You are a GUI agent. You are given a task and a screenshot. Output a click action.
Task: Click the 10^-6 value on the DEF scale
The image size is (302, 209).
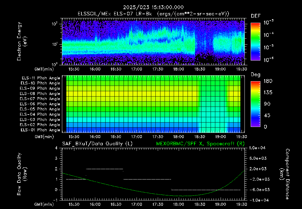tap(268, 60)
